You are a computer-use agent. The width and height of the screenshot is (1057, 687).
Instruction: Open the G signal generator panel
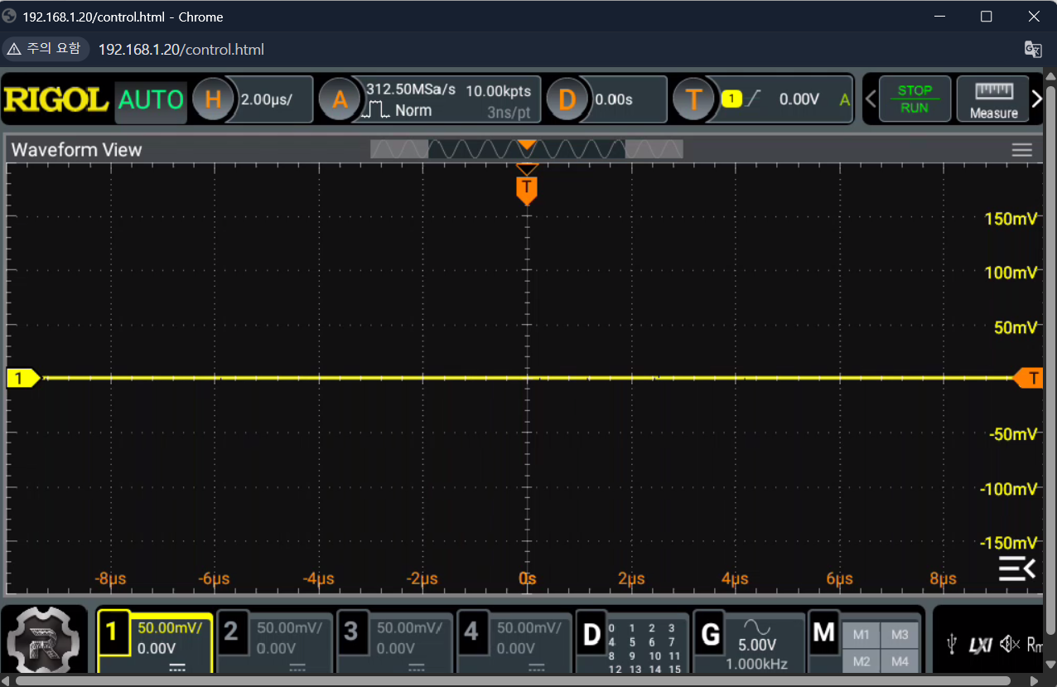click(x=712, y=635)
